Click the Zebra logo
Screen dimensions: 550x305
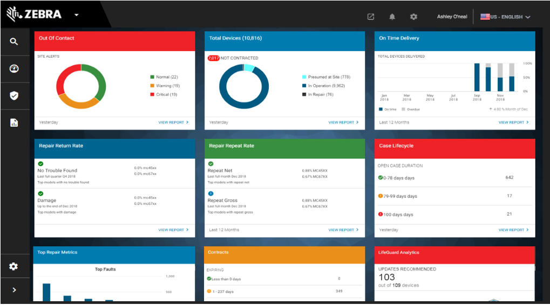tap(34, 14)
